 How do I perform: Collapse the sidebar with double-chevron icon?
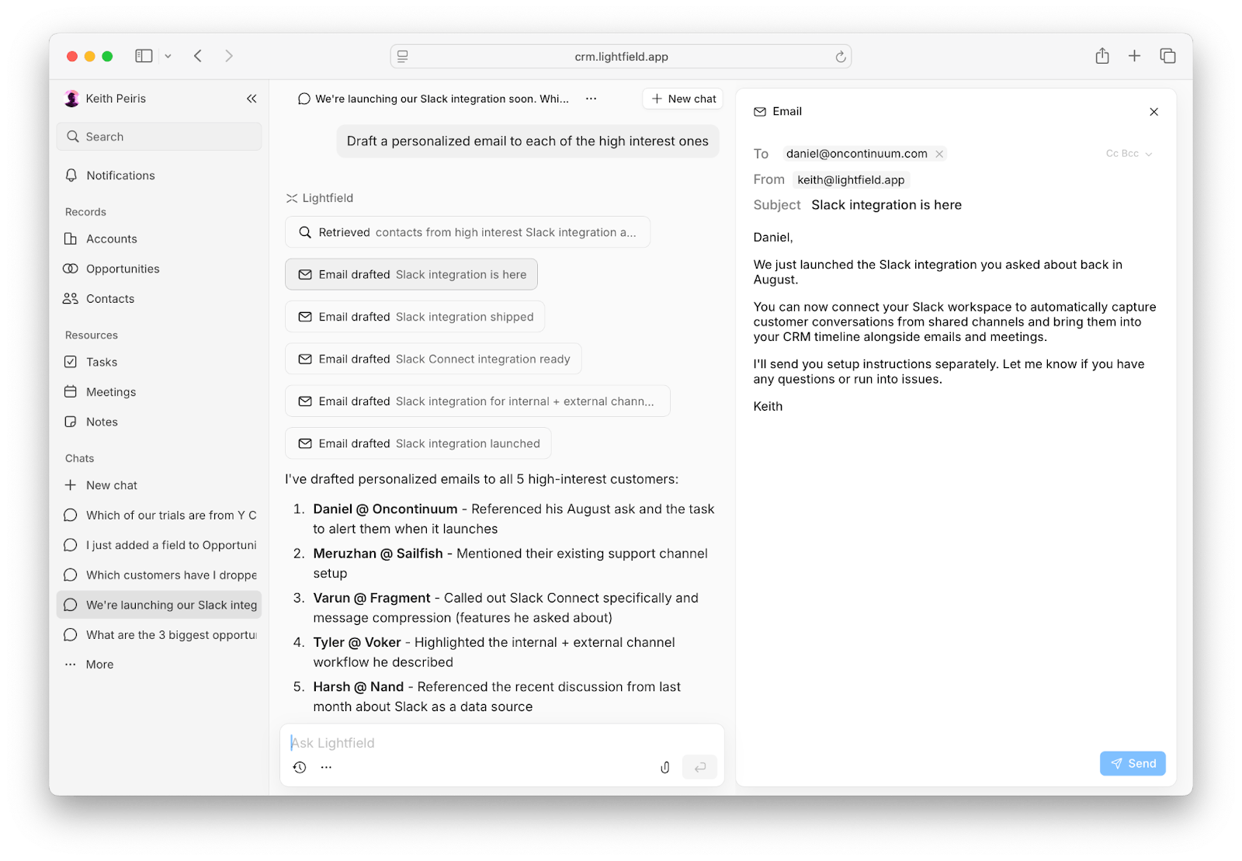pyautogui.click(x=252, y=99)
